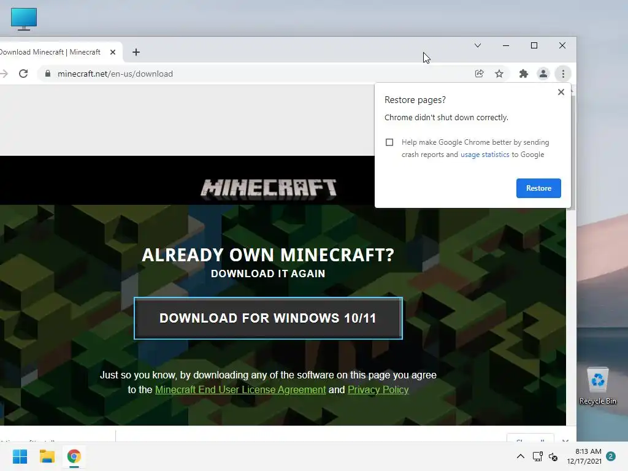Expand the tab search dropdown arrow

477,45
